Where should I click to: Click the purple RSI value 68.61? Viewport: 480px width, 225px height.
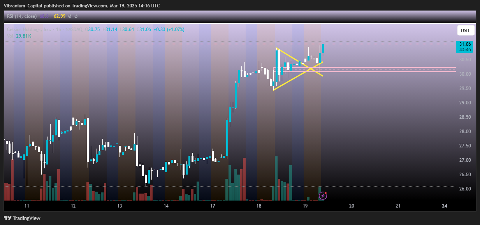45,16
